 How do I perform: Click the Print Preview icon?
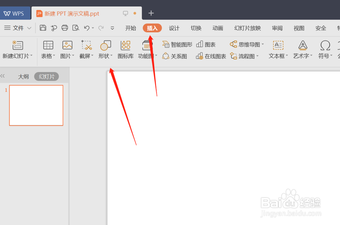(76, 28)
